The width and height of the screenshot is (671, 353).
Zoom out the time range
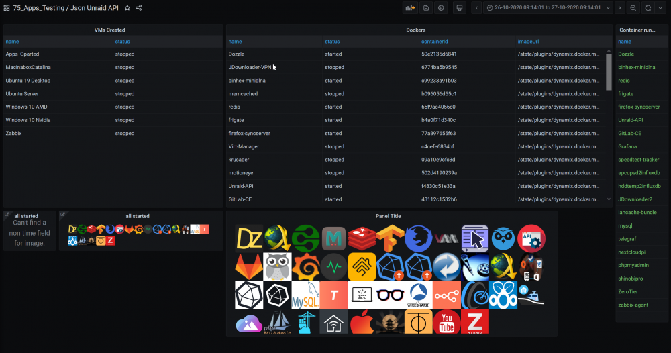pyautogui.click(x=633, y=7)
